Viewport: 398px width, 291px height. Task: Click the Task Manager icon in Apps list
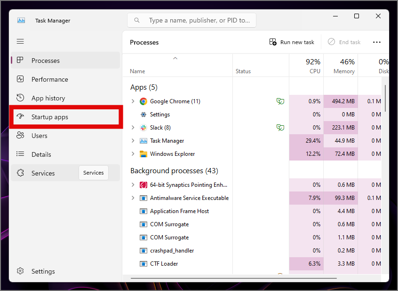pyautogui.click(x=143, y=141)
